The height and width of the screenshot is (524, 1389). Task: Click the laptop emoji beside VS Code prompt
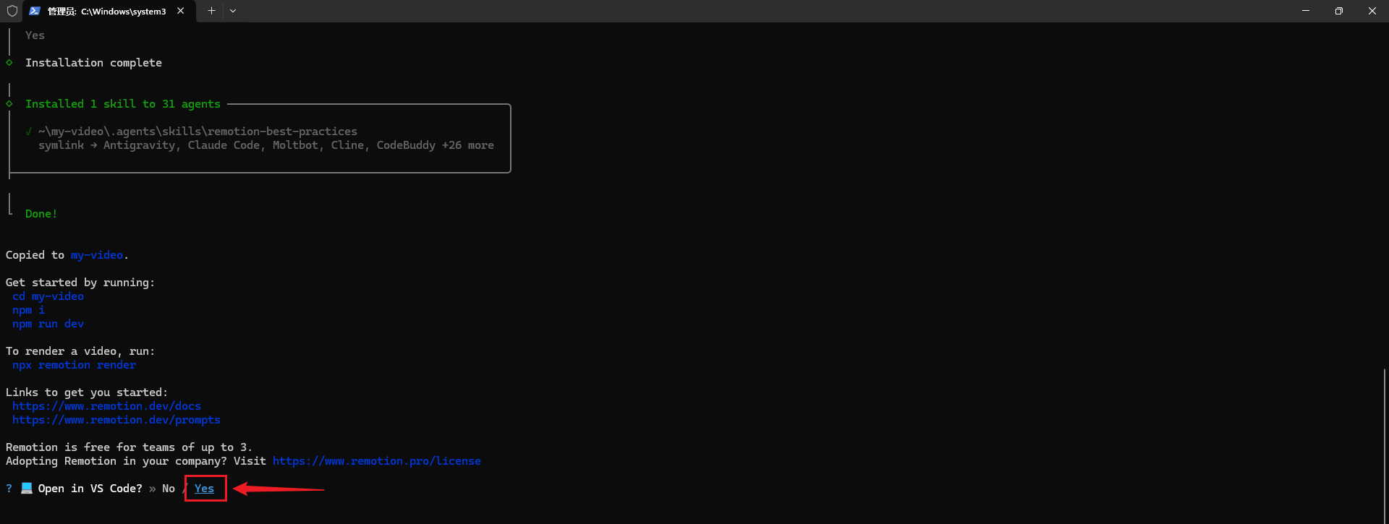27,489
